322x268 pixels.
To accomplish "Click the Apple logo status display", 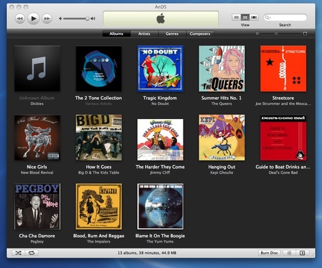I will [161, 18].
